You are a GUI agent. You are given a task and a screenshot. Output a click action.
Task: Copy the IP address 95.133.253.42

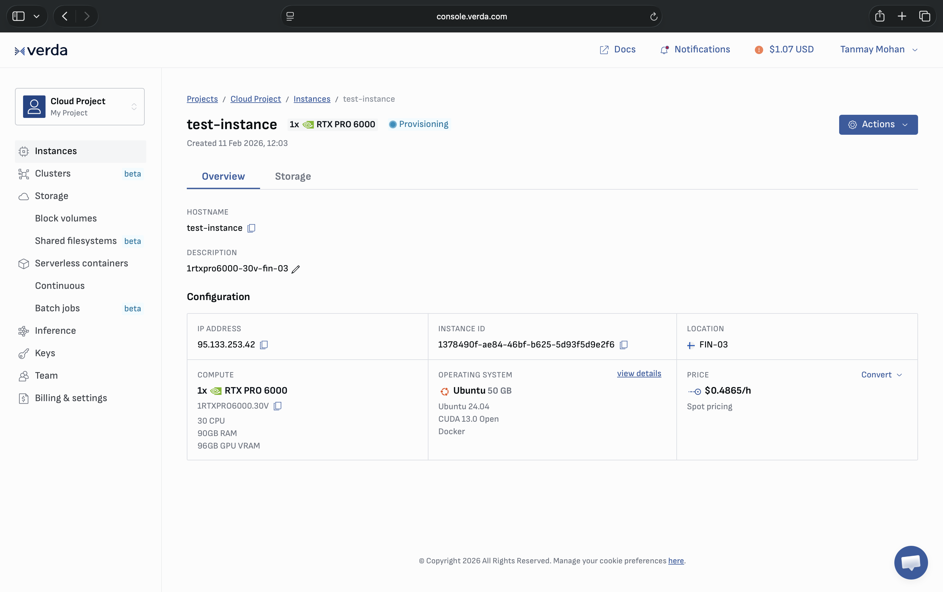(x=264, y=345)
